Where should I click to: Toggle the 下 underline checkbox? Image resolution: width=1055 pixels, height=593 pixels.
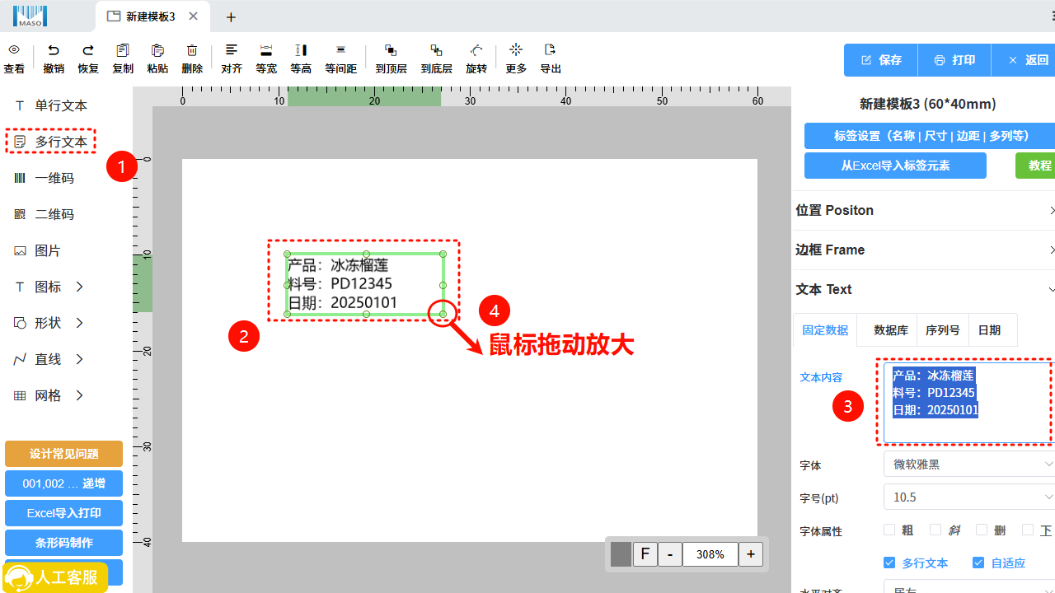(x=1028, y=530)
